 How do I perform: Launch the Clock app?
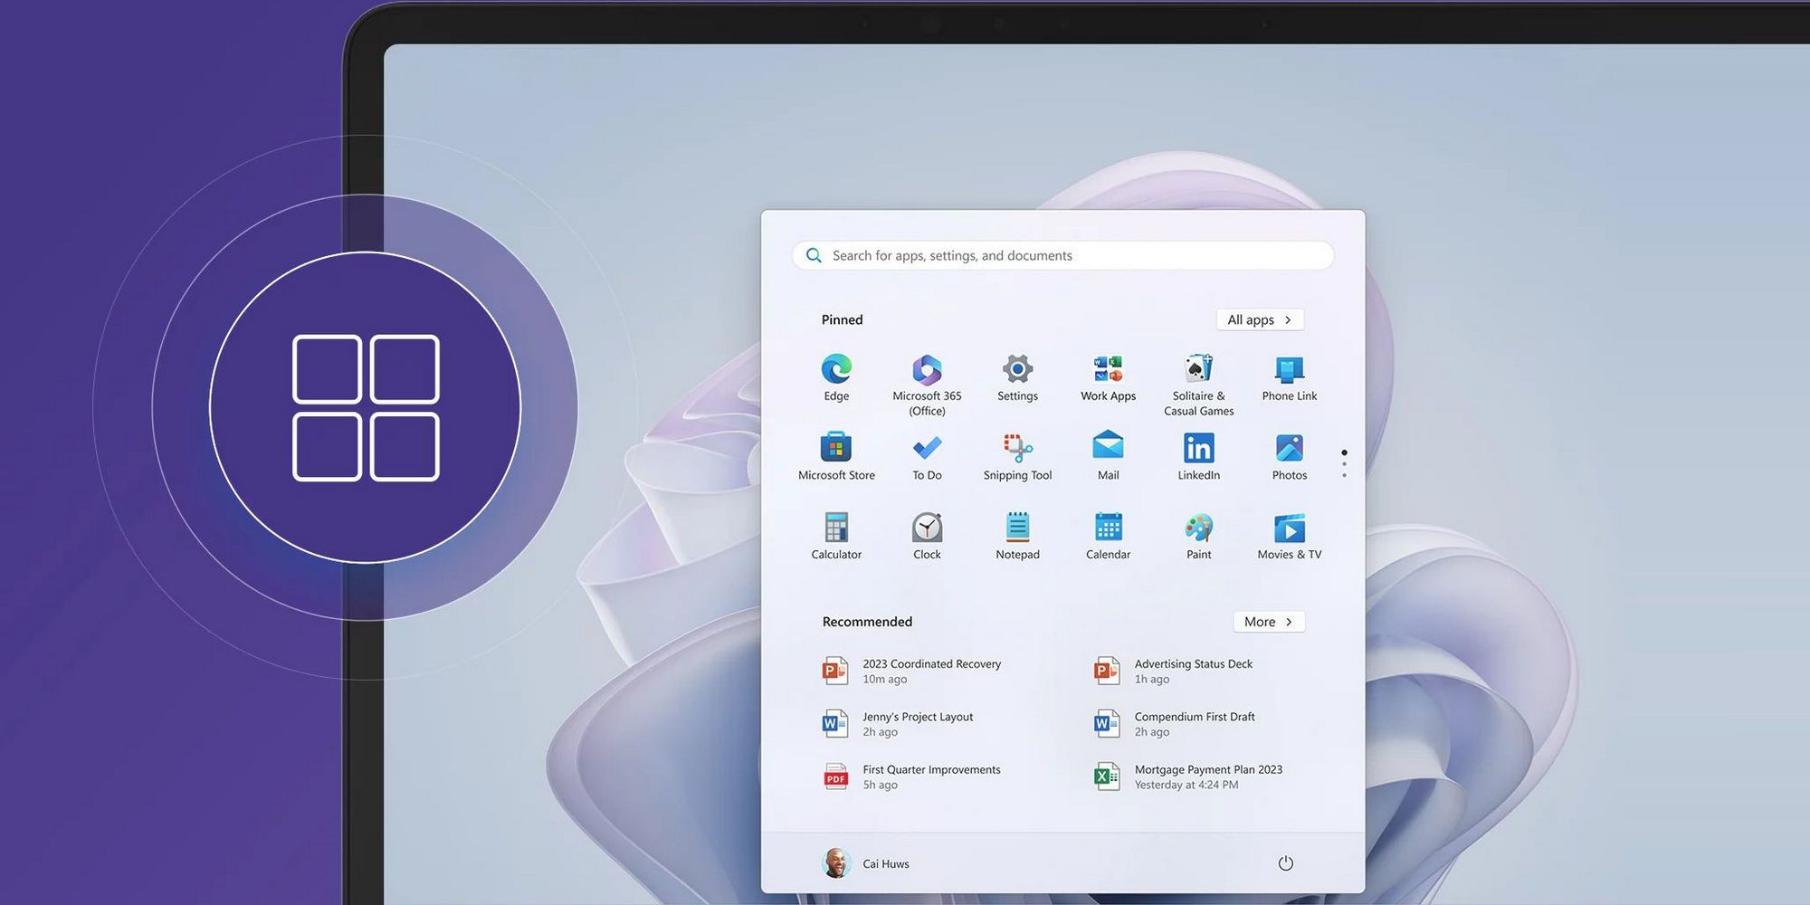point(927,536)
